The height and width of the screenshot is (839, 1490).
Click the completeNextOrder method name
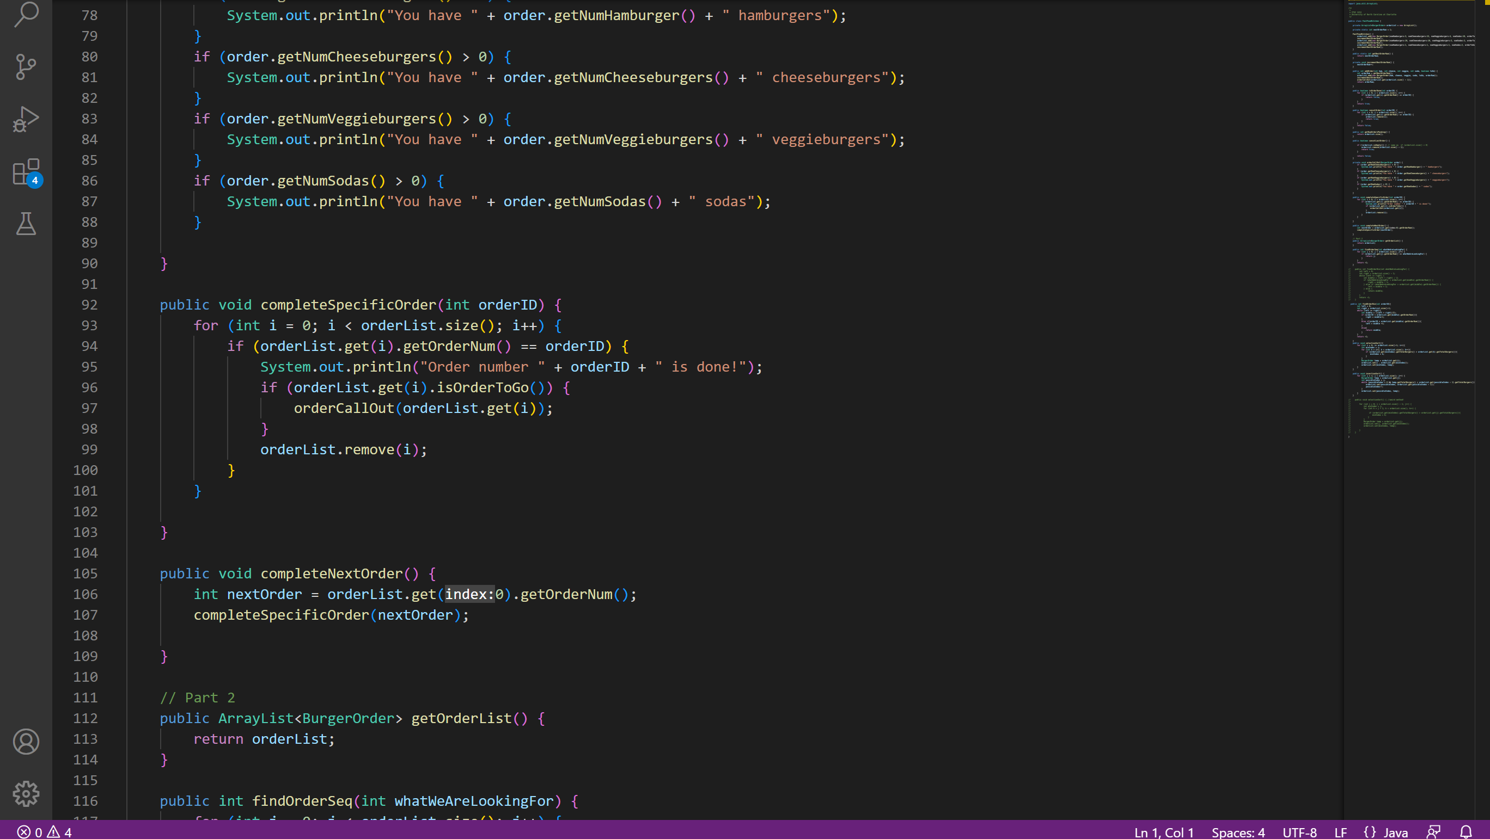[x=332, y=573]
